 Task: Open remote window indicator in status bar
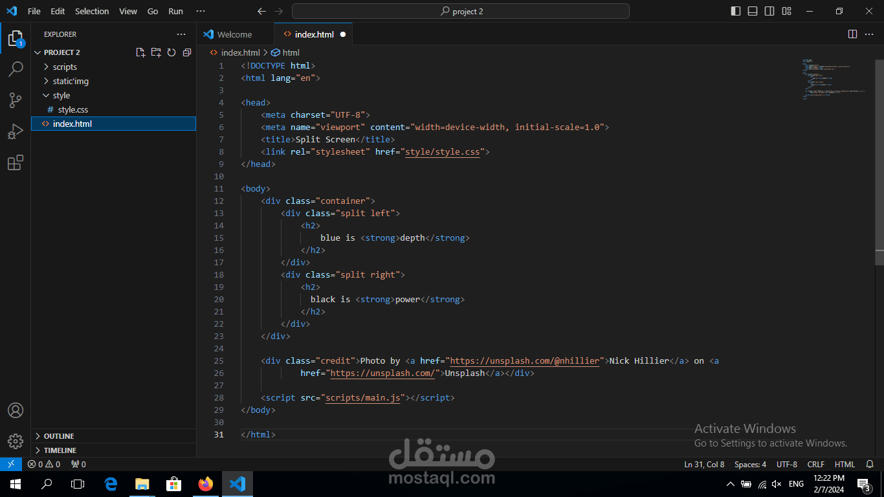pyautogui.click(x=11, y=464)
